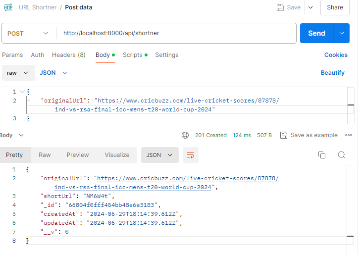Search the response with magnifier icon
Viewport: 361px width, 254px height.
coord(341,155)
